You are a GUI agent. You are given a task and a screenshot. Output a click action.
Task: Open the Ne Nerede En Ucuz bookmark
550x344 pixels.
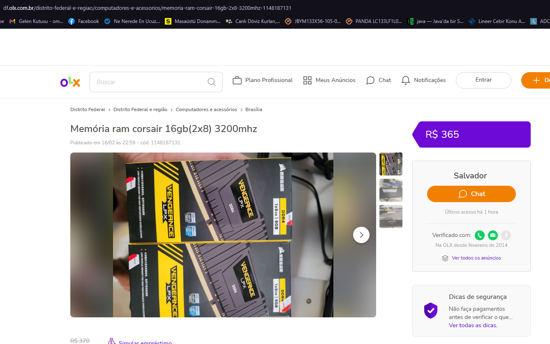tap(132, 21)
